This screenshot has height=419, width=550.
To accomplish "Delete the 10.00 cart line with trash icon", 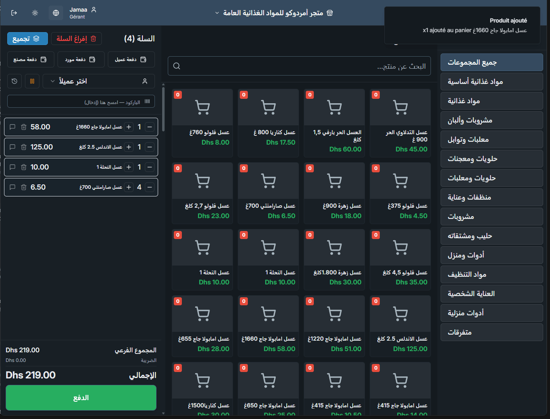I will [24, 167].
